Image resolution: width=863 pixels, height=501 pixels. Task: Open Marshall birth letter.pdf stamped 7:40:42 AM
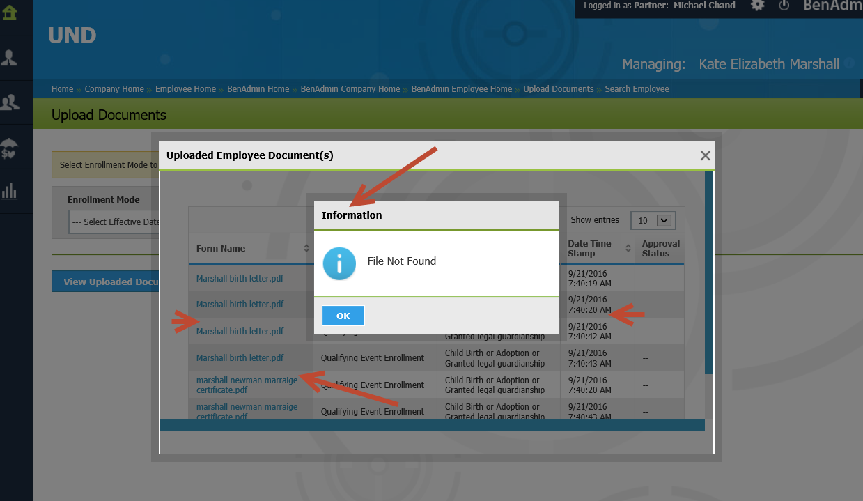click(240, 332)
